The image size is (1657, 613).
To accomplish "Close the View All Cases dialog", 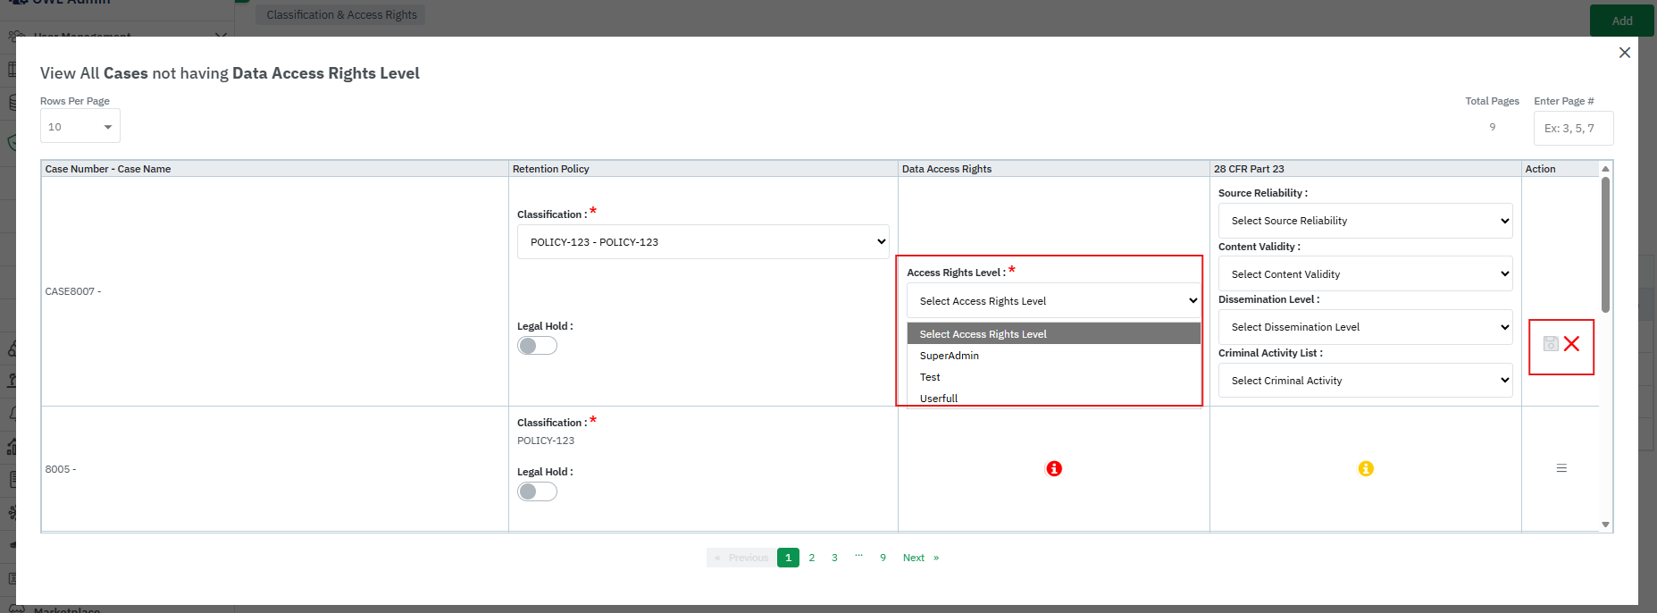I will point(1624,53).
